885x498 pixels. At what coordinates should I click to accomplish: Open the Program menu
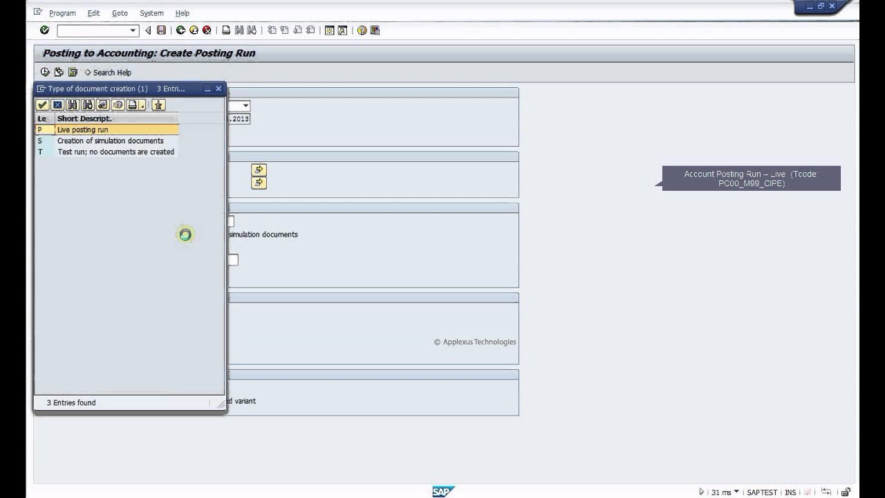click(62, 13)
